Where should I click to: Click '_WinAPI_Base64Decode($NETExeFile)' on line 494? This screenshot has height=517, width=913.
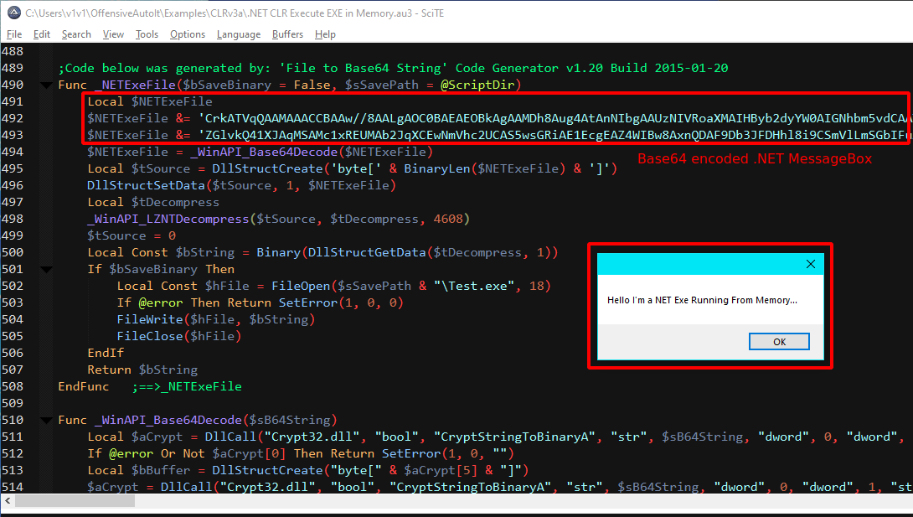[x=312, y=152]
